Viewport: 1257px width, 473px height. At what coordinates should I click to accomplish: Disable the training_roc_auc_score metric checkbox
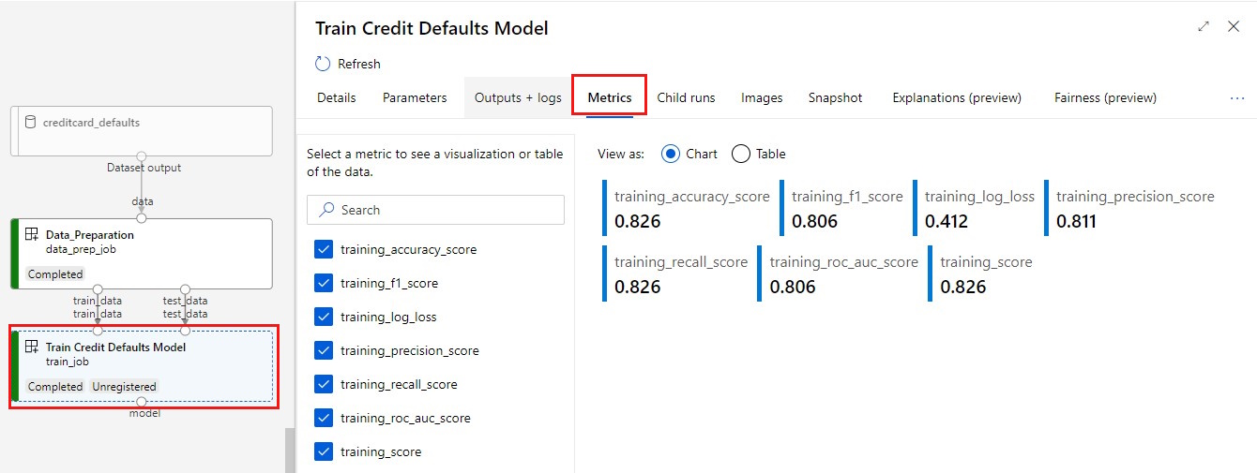[x=324, y=418]
